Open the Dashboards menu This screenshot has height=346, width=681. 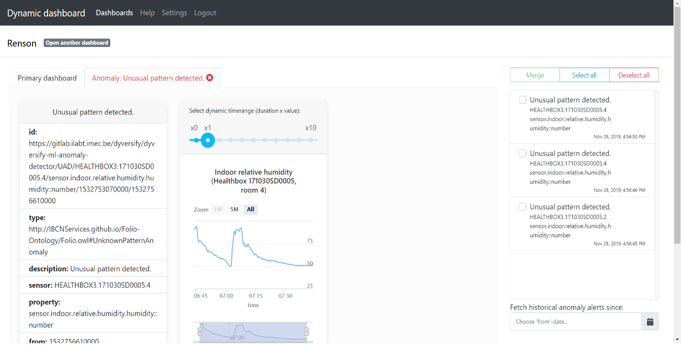point(114,13)
